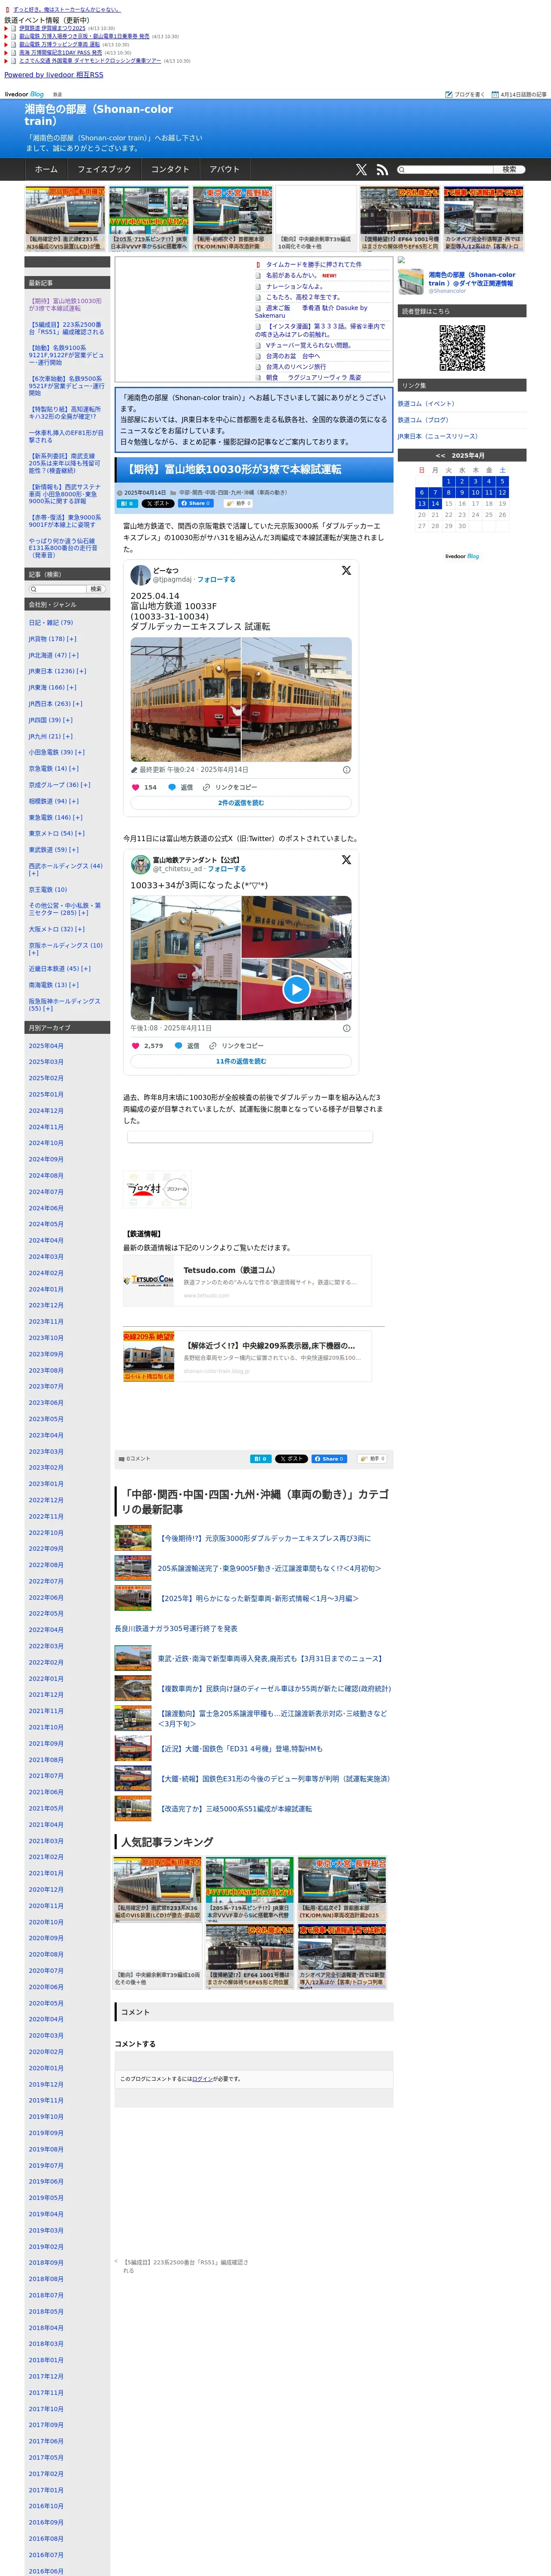Open 【5編成目】223系2500番台 recent article
Image resolution: width=551 pixels, height=2576 pixels.
(66, 328)
